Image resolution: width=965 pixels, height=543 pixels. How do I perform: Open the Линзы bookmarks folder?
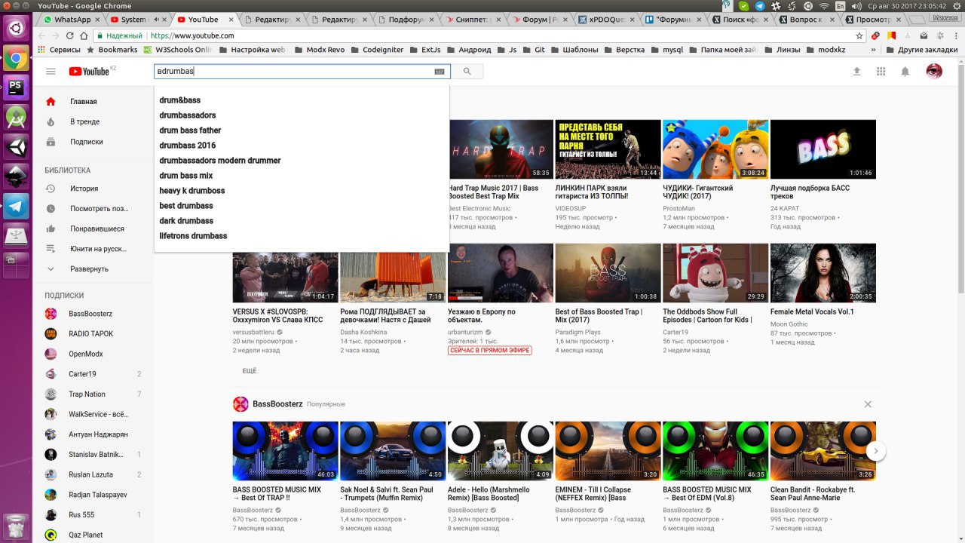click(x=782, y=50)
